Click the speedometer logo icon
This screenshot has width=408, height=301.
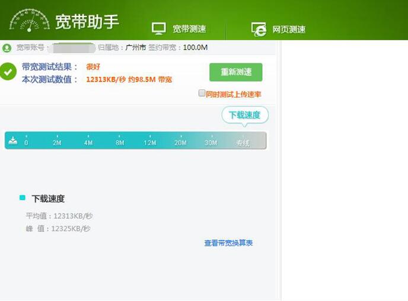[x=30, y=21]
